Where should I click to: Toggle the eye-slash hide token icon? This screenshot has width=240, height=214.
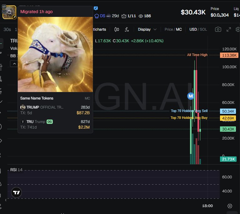point(4,7)
